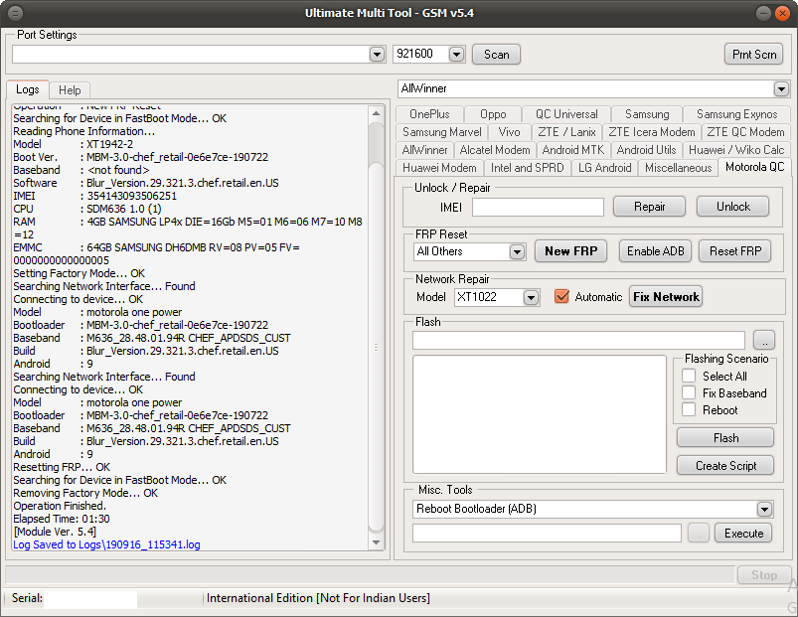Click the Fix Network button

coord(666,296)
